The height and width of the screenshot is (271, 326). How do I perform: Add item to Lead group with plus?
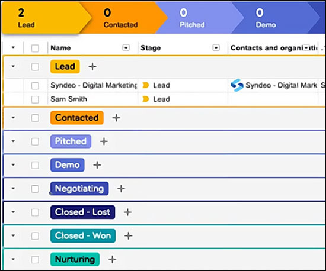(x=92, y=67)
